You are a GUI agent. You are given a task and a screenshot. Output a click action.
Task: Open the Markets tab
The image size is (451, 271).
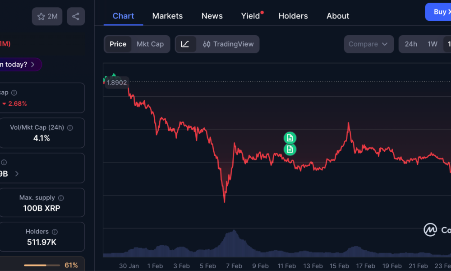tap(167, 16)
